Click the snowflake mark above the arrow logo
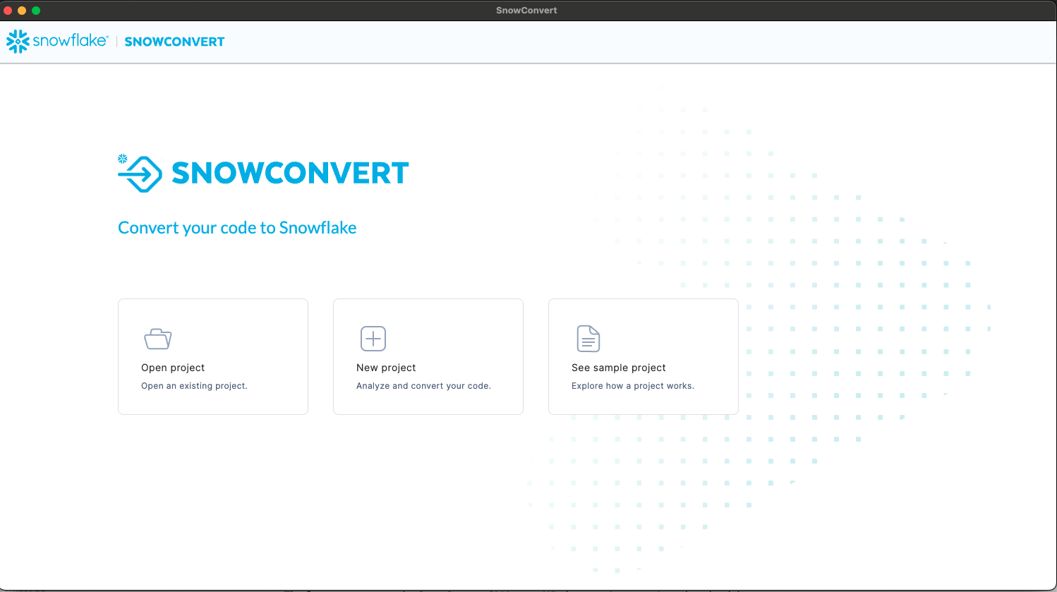 tap(123, 157)
